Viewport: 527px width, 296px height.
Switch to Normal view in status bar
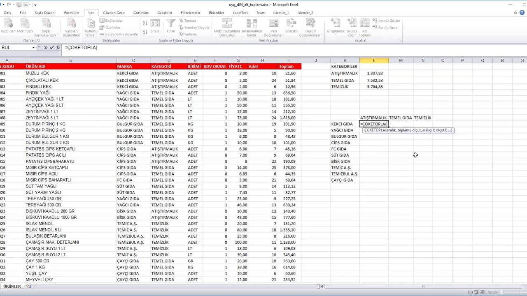471,292
